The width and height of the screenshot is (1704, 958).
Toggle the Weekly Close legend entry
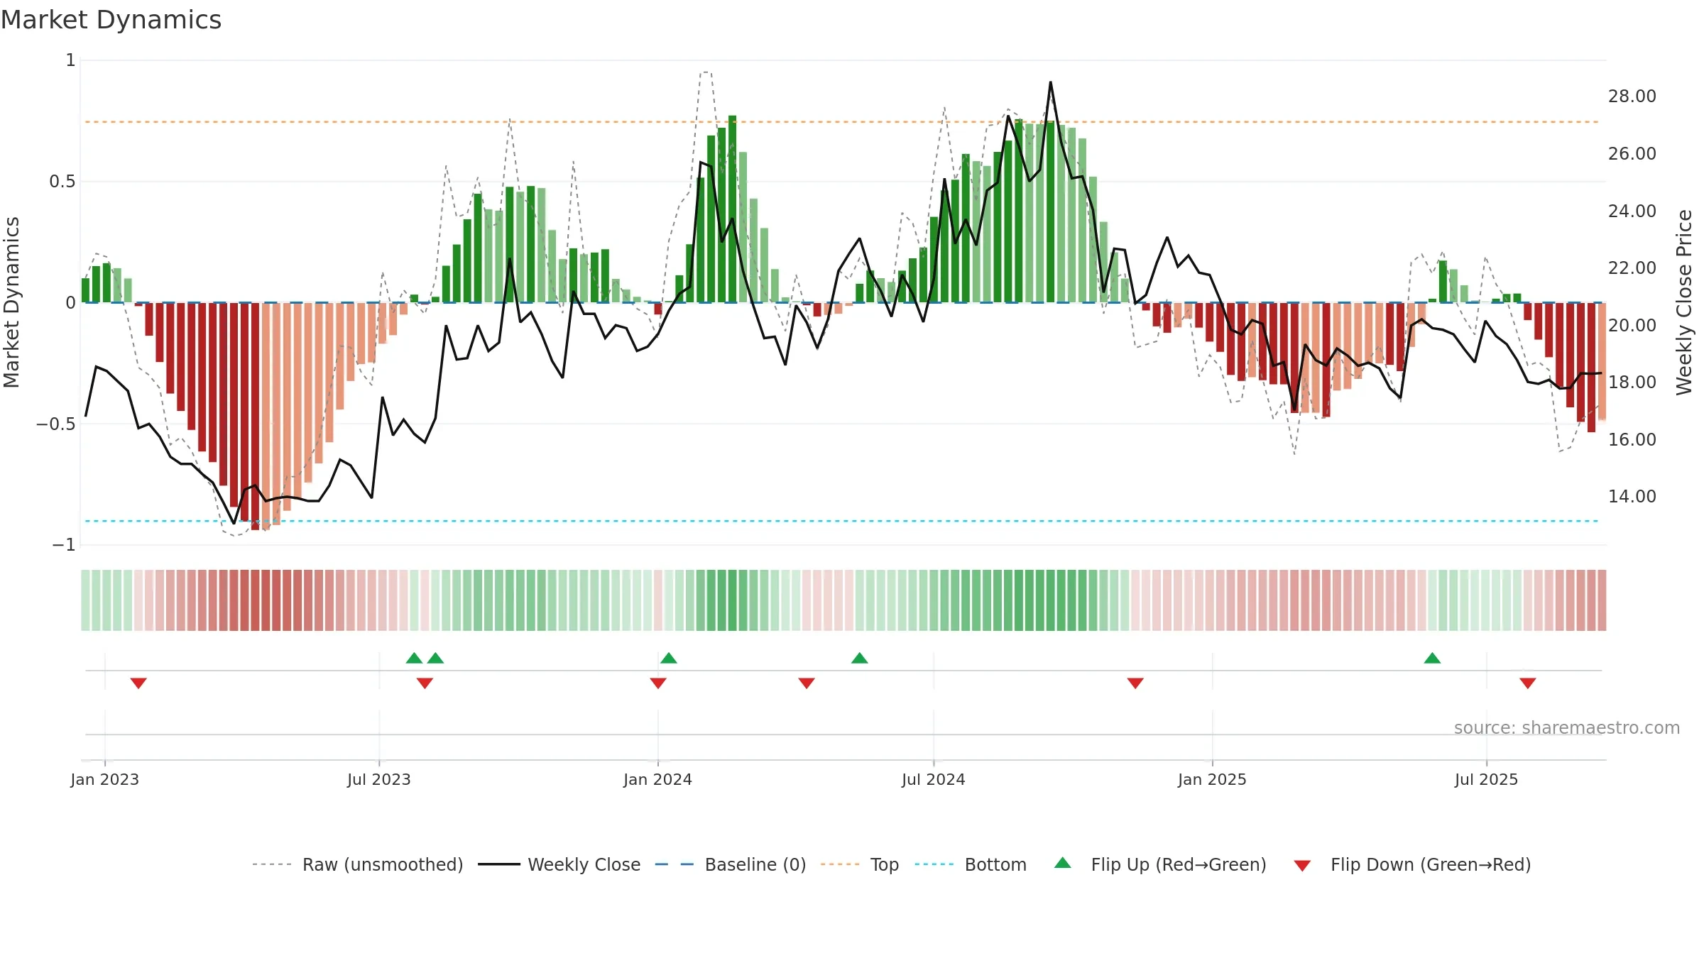[x=559, y=864]
